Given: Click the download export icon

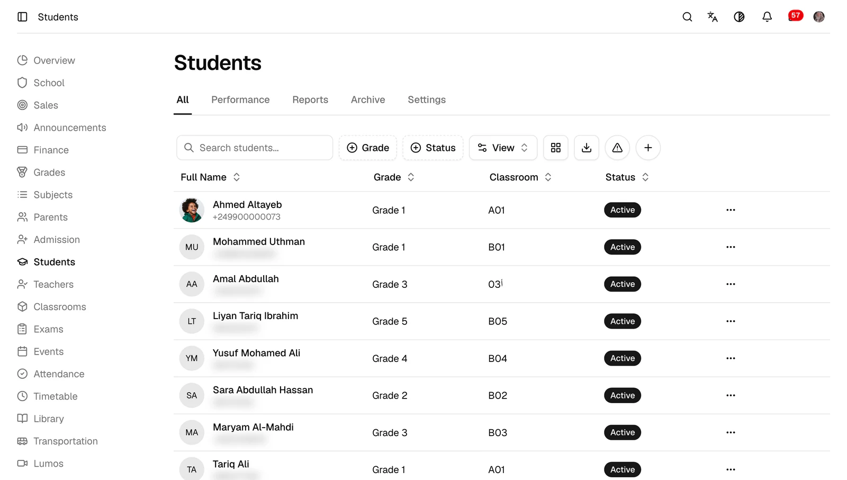Looking at the screenshot, I should 587,148.
